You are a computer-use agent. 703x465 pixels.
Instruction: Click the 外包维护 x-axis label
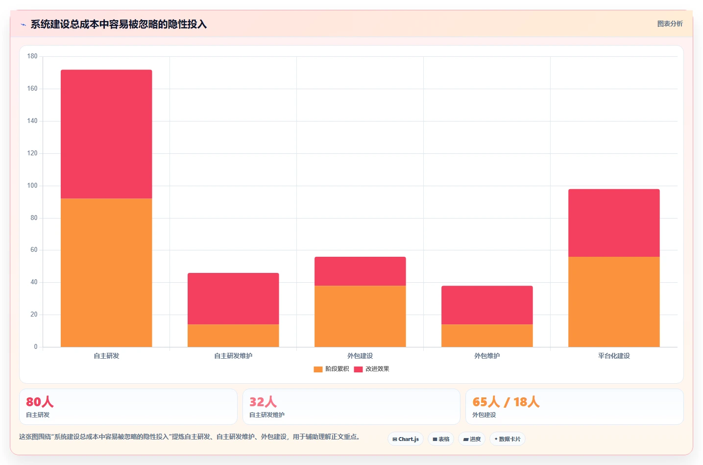487,356
